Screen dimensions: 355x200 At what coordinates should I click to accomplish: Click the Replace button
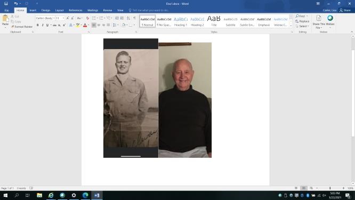pos(302,21)
